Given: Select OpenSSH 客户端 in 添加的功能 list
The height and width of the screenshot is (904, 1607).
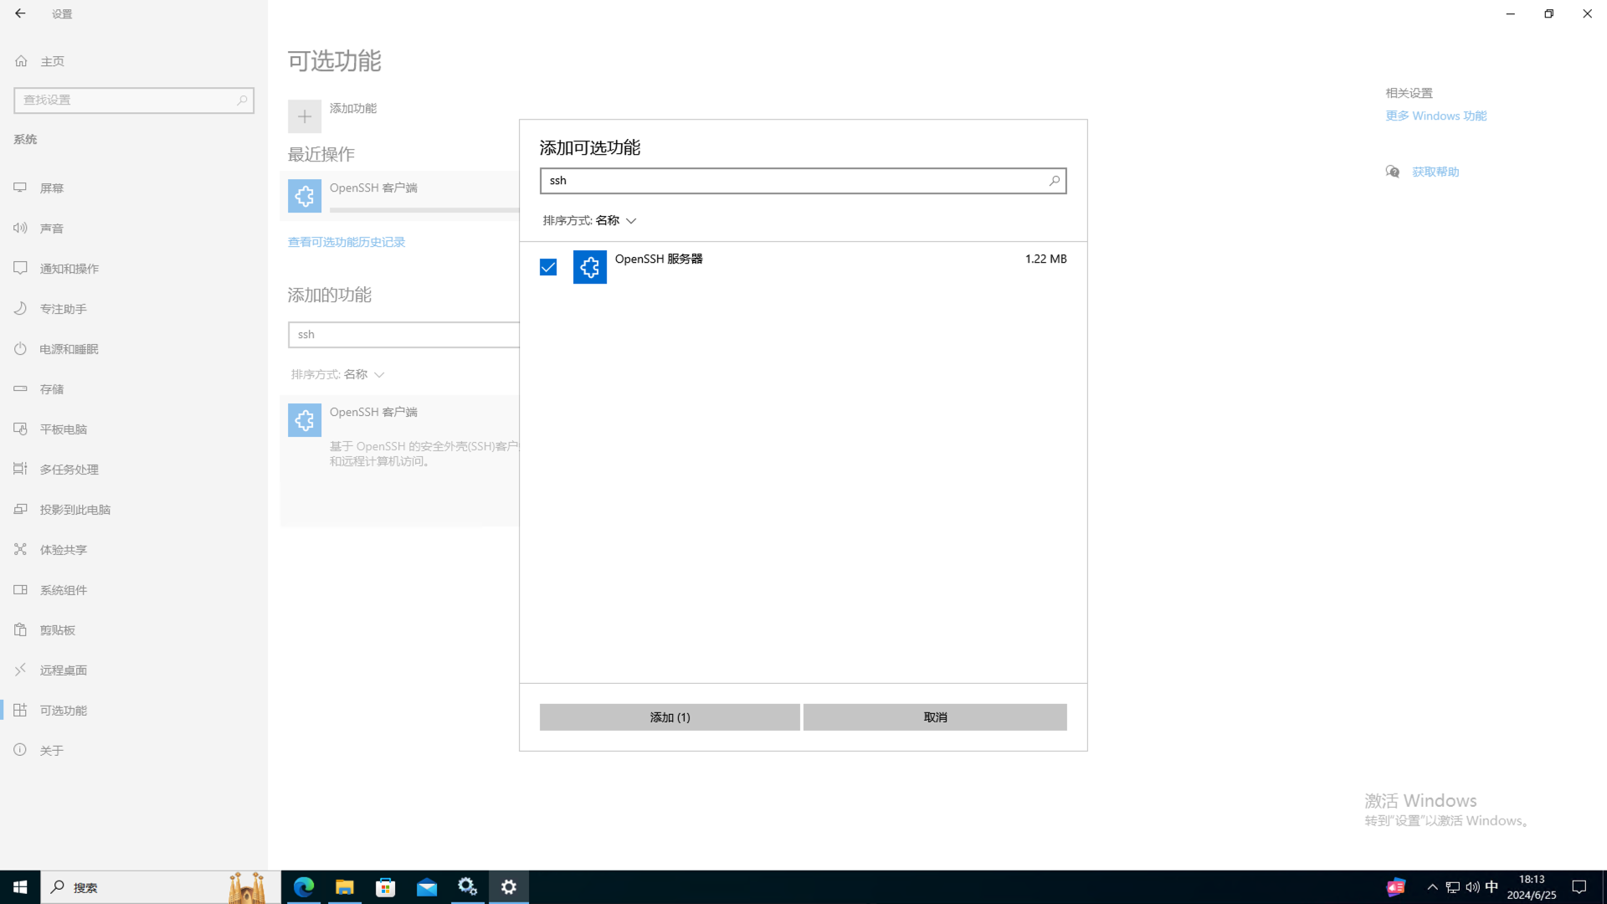Looking at the screenshot, I should click(x=400, y=460).
